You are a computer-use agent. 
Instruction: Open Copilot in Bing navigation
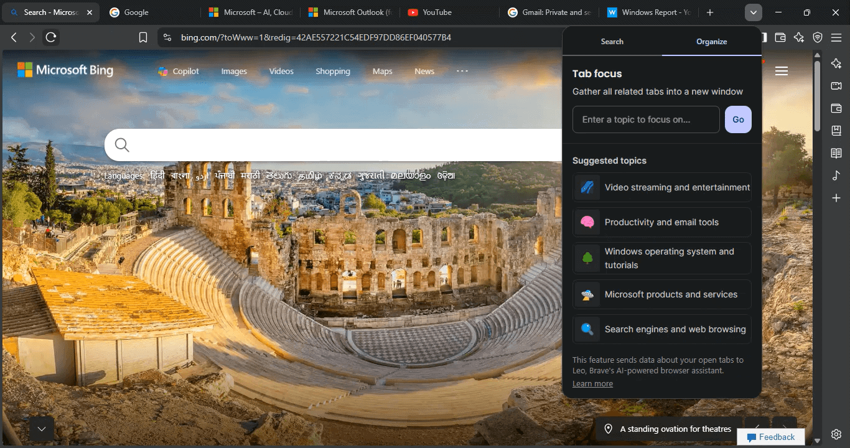click(179, 71)
